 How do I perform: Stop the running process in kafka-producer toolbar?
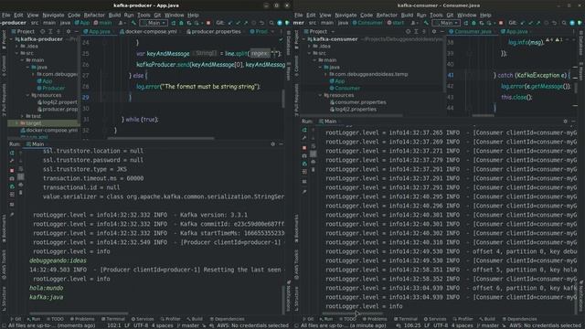[x=208, y=23]
